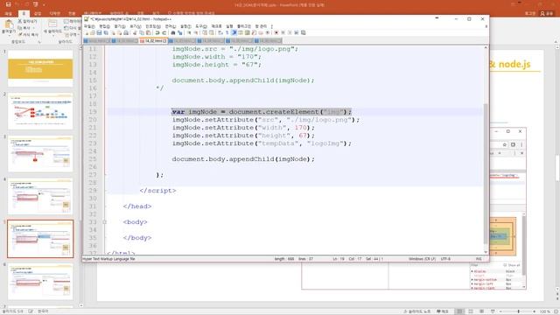Select the 14_02.html document tab
The width and height of the screenshot is (560, 315).
click(x=153, y=41)
